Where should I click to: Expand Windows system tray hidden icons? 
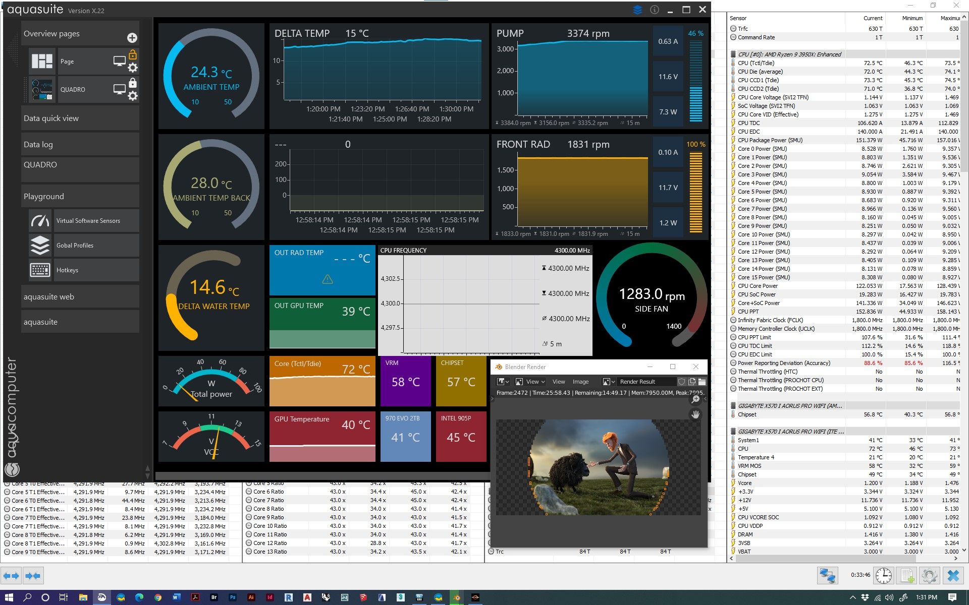click(853, 597)
